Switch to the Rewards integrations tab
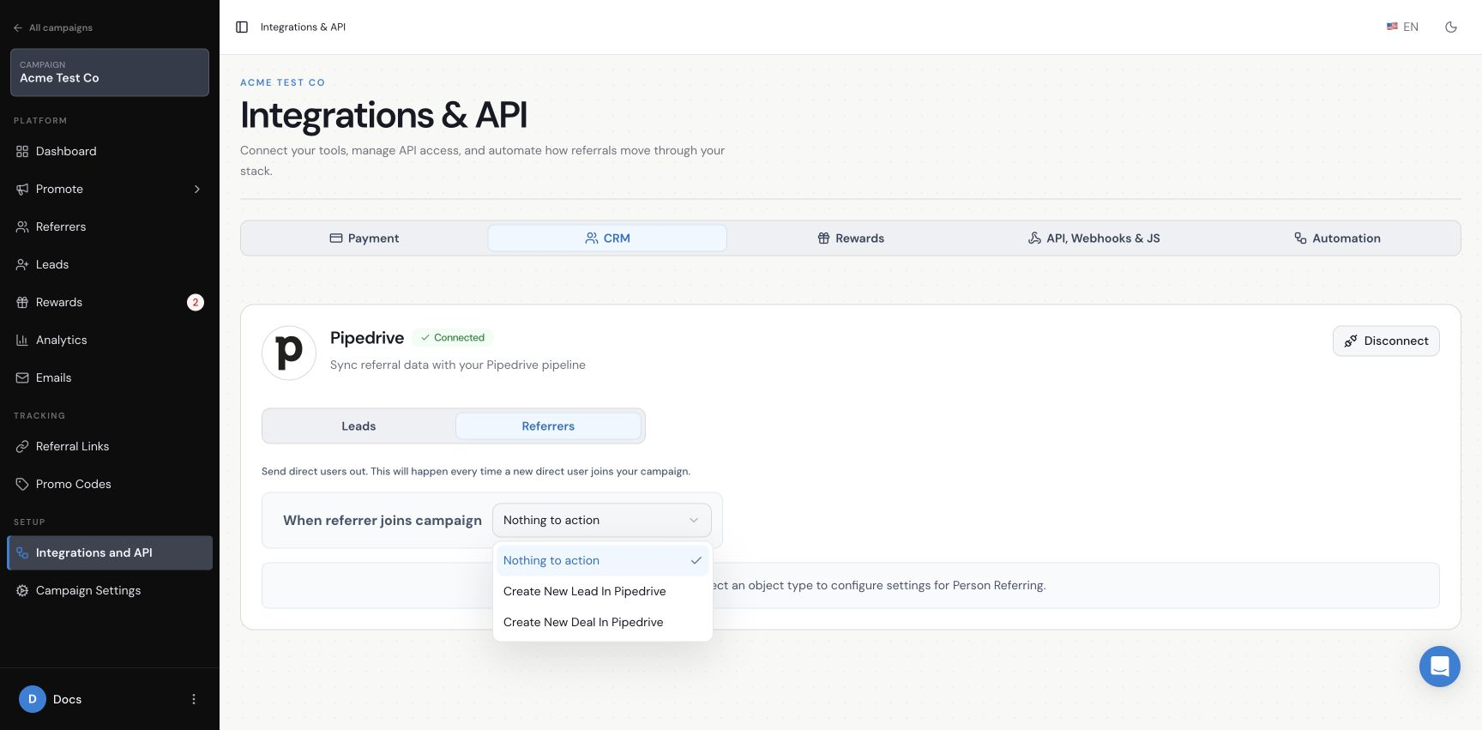Viewport: 1482px width, 730px height. click(851, 238)
